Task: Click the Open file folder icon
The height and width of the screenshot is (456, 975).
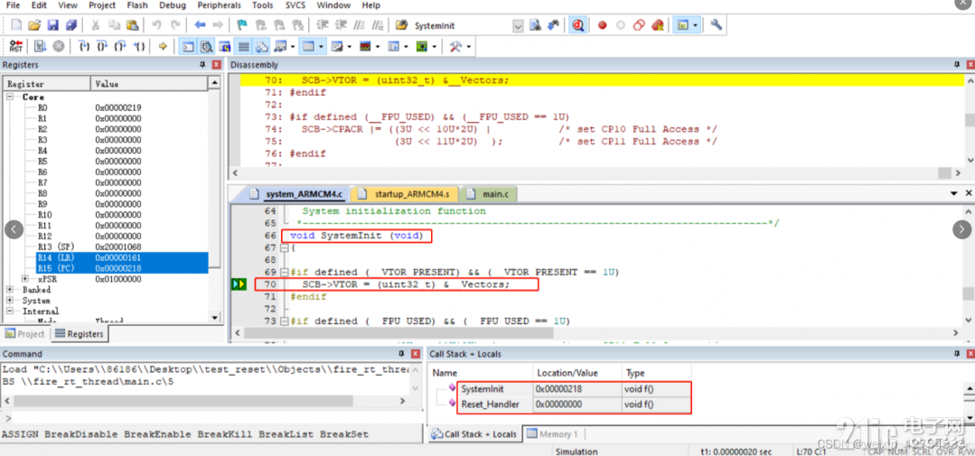Action: (35, 25)
